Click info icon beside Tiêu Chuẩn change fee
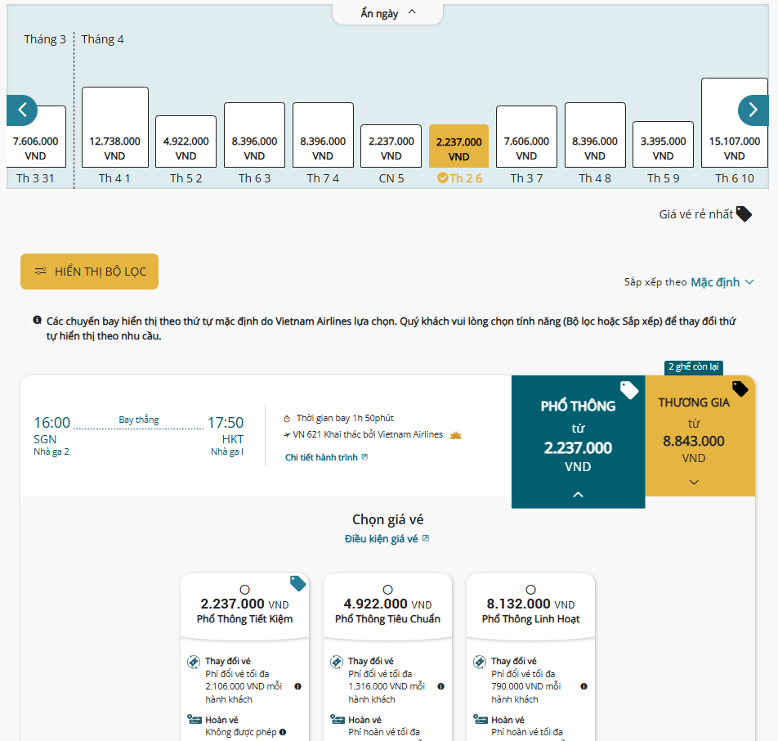This screenshot has height=741, width=778. (x=440, y=686)
